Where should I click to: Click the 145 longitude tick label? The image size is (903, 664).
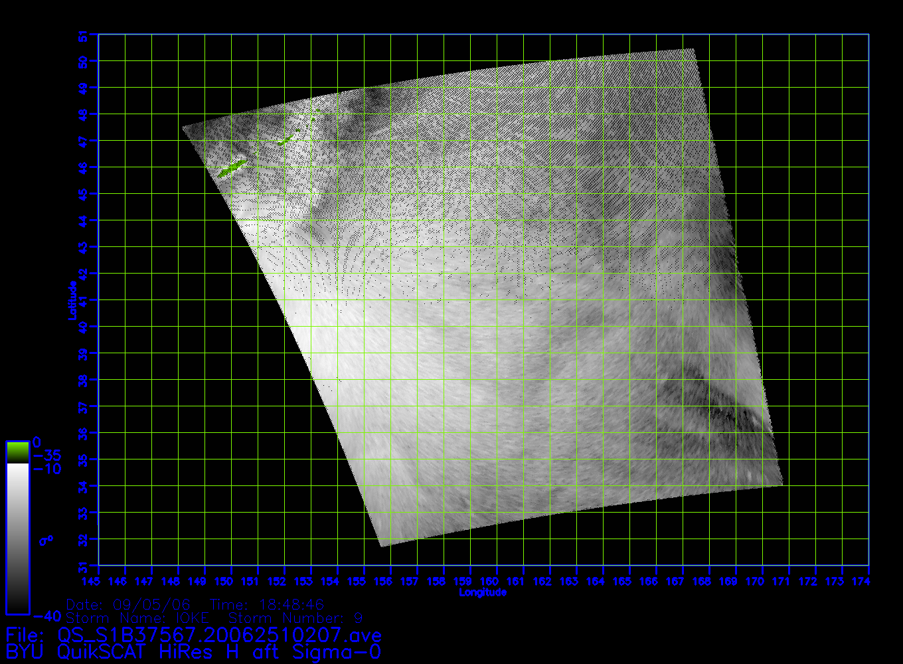[99, 582]
